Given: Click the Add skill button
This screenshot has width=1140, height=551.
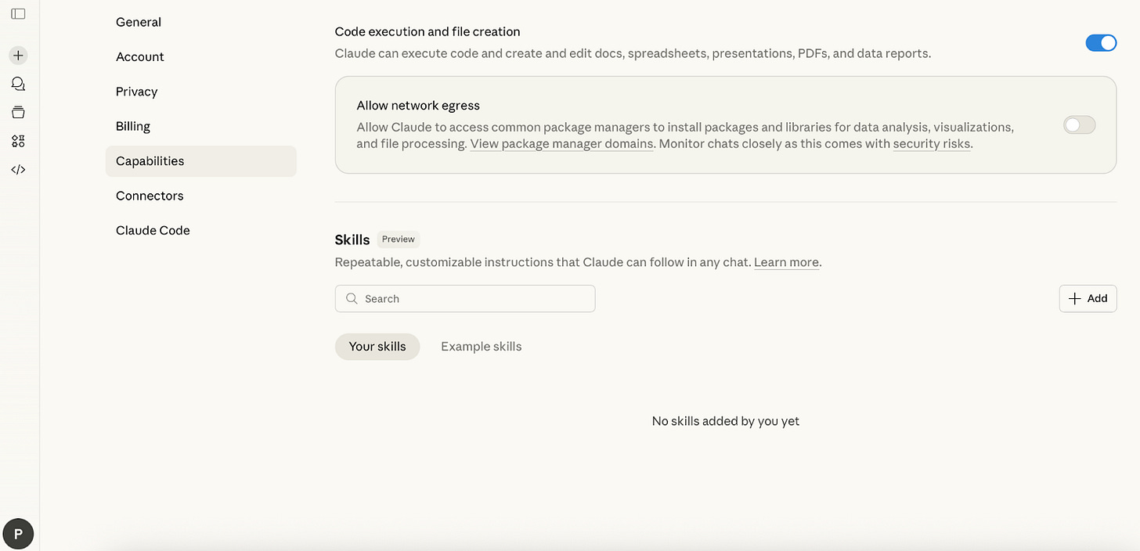Looking at the screenshot, I should coord(1088,298).
